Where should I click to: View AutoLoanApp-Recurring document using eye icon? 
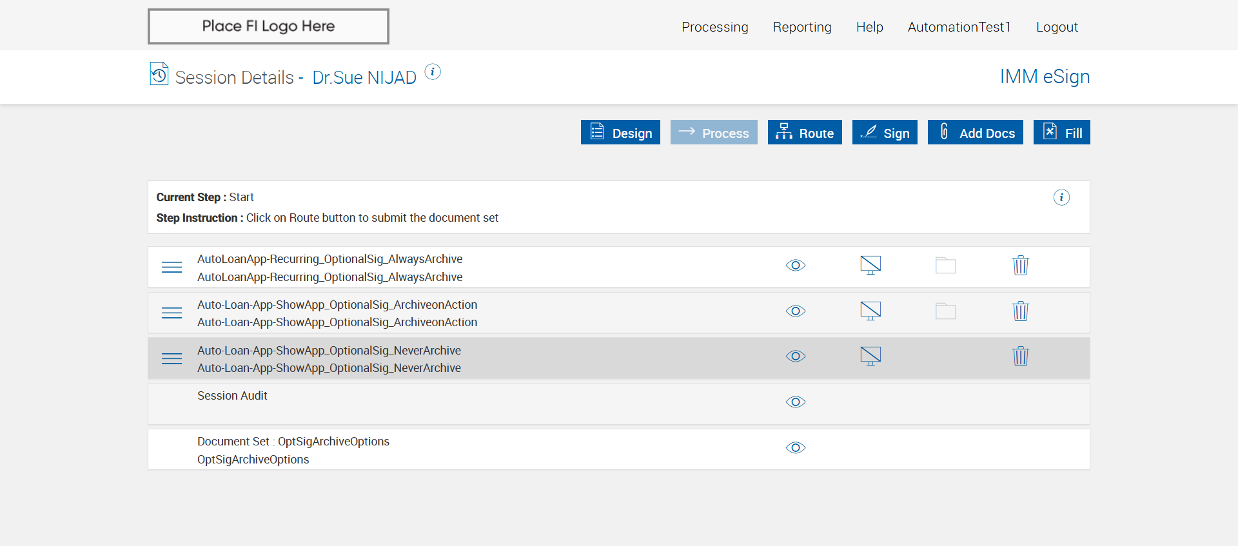coord(796,266)
